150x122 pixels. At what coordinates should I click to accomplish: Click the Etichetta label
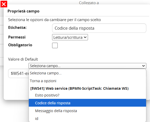(x=18, y=28)
